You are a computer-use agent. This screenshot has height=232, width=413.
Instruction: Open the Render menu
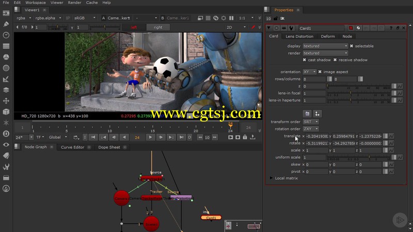74,3
